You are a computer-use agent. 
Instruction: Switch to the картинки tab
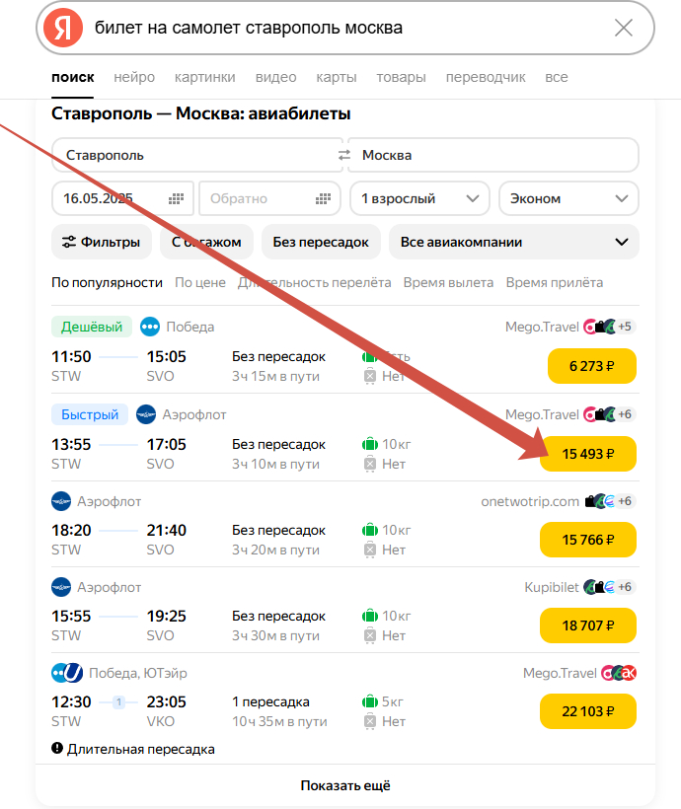click(204, 77)
